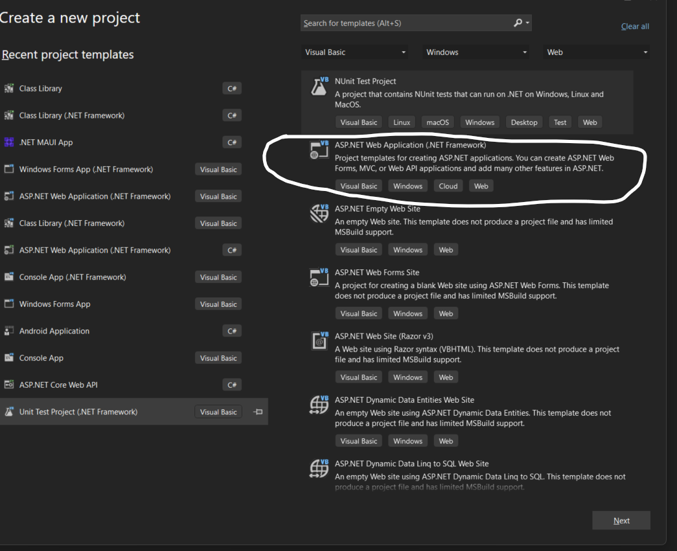The image size is (677, 551).
Task: Select ASP.NET Dynamic Data Entities Web Site title
Action: [x=404, y=400]
